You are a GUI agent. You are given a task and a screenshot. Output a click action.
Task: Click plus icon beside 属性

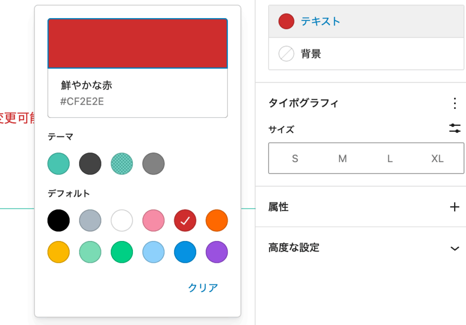454,207
